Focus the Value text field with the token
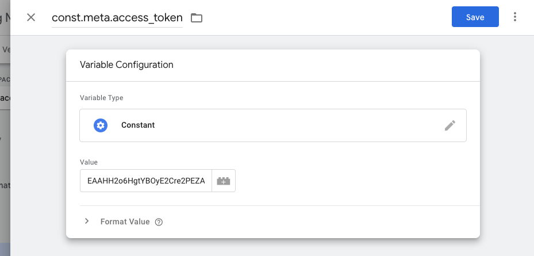This screenshot has width=534, height=256. (x=146, y=181)
